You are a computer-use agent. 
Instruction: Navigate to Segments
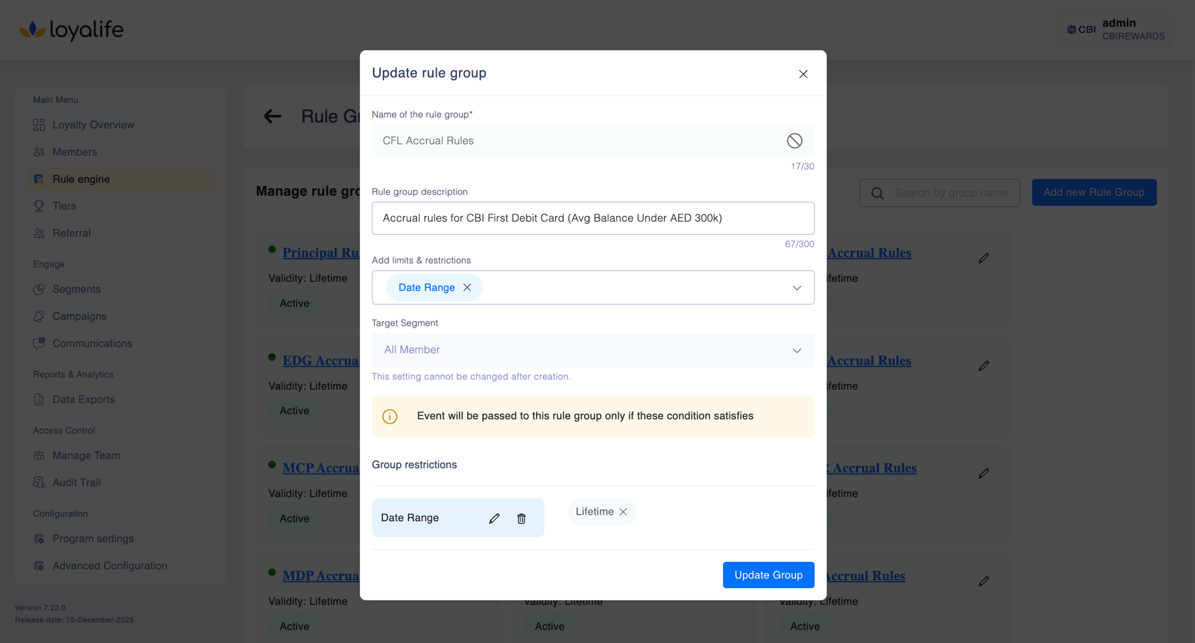coord(76,289)
